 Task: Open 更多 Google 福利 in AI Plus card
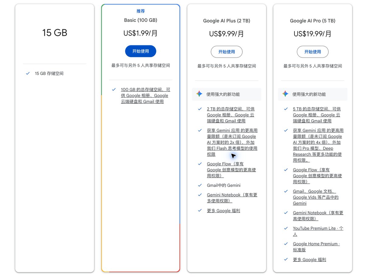click(x=224, y=211)
